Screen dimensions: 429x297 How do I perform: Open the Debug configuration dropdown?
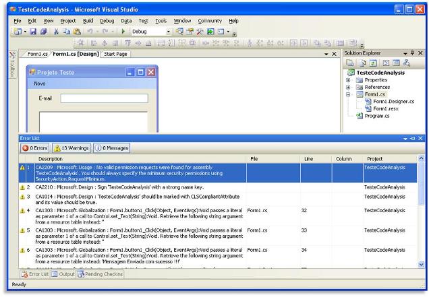pos(167,32)
